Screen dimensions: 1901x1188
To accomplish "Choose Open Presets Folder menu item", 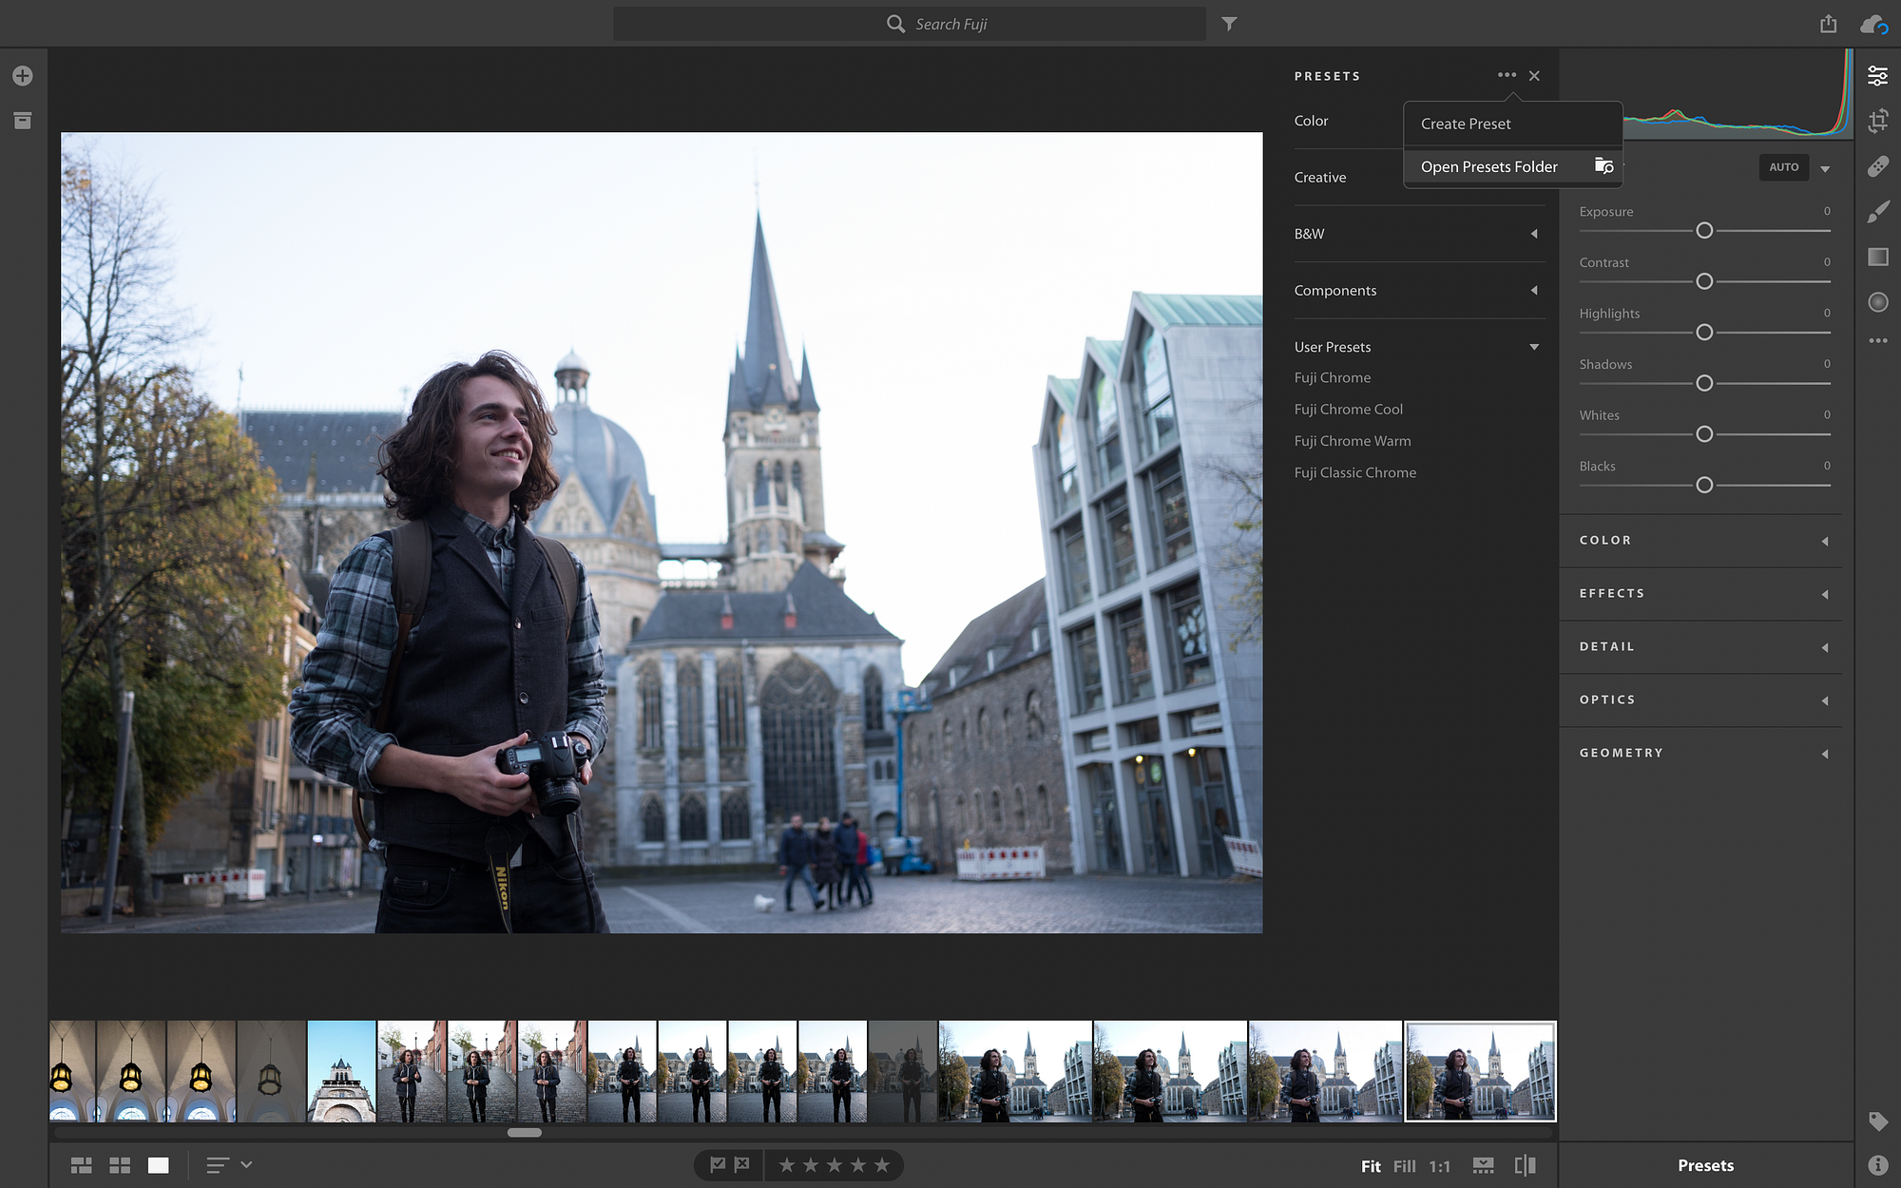I will (1489, 167).
